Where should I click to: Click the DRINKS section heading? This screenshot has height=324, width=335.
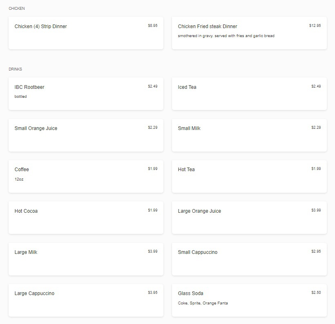pos(16,69)
